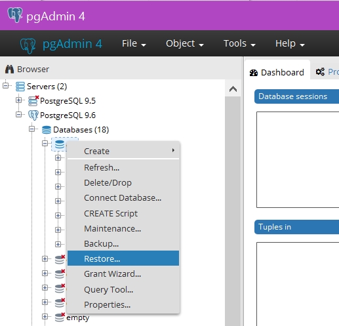Expand the PostgreSQL 9.5 server node
Image resolution: width=339 pixels, height=326 pixels.
click(x=18, y=100)
